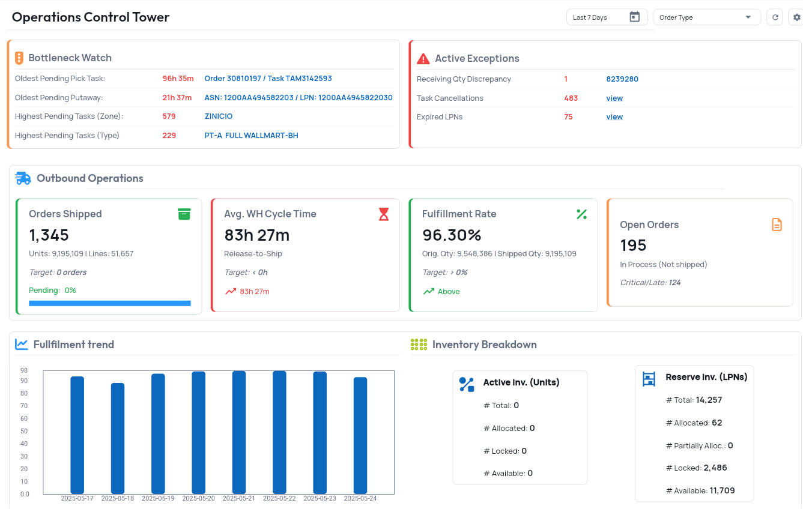View Task Cancellations details

(x=614, y=98)
